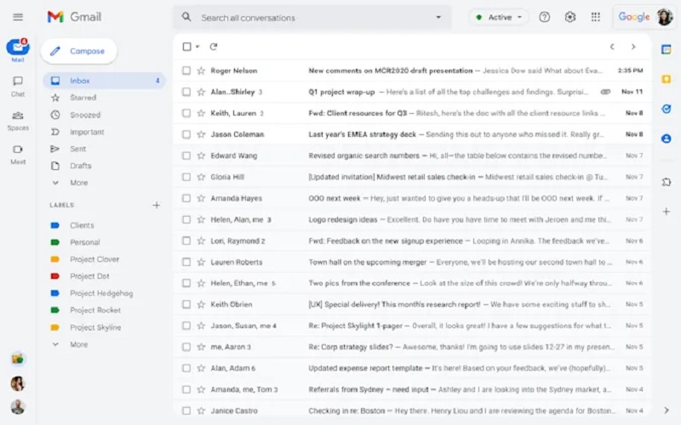Click the red Project Dot color tag
Image resolution: width=681 pixels, height=425 pixels.
[54, 276]
